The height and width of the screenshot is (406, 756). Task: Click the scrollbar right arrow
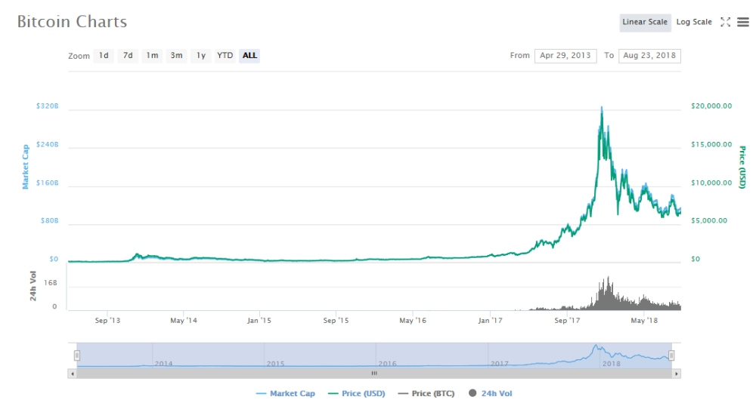676,373
